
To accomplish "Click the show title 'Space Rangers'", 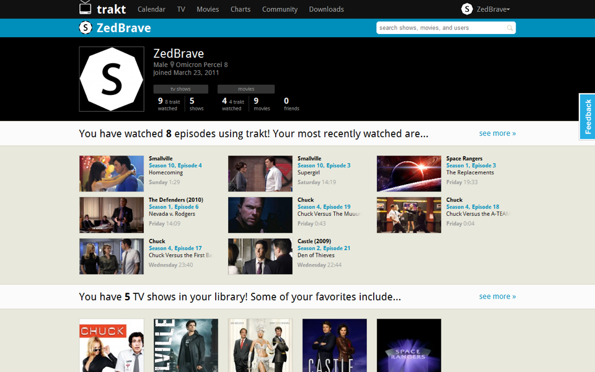I will (x=464, y=159).
